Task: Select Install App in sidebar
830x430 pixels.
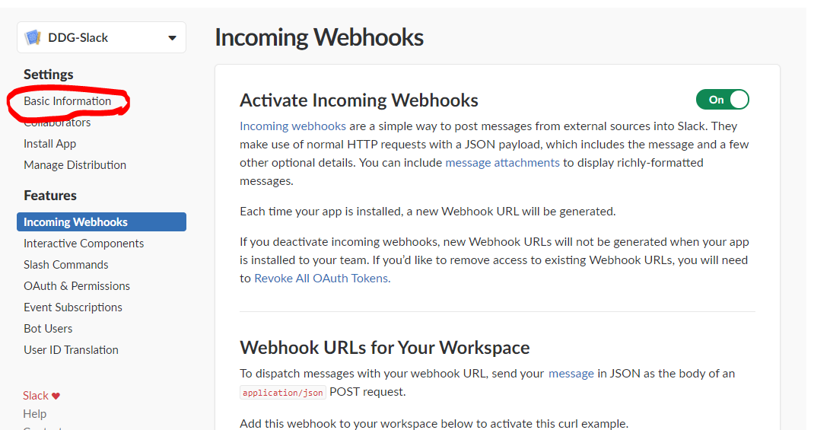Action: coord(49,144)
